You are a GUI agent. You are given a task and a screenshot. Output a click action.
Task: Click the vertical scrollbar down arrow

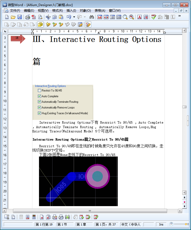(184, 192)
